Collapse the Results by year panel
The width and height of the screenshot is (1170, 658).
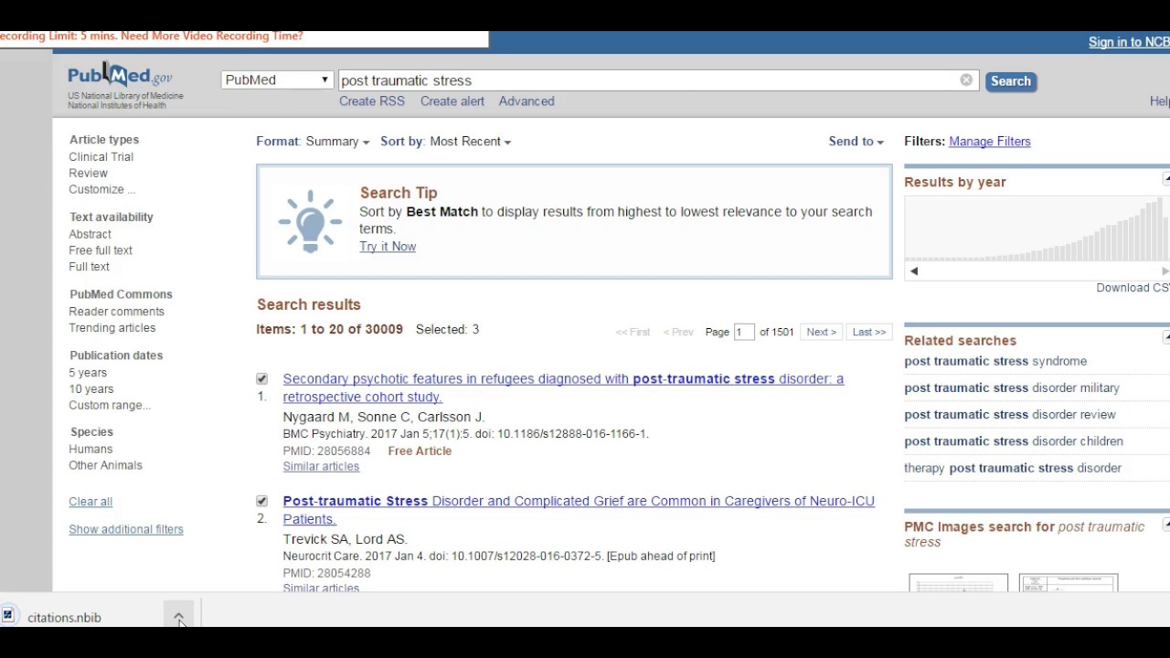[1166, 179]
